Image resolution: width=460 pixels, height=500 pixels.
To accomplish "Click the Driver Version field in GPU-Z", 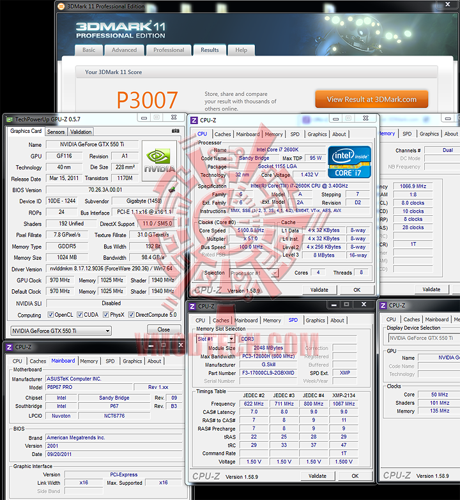I will 111,268.
